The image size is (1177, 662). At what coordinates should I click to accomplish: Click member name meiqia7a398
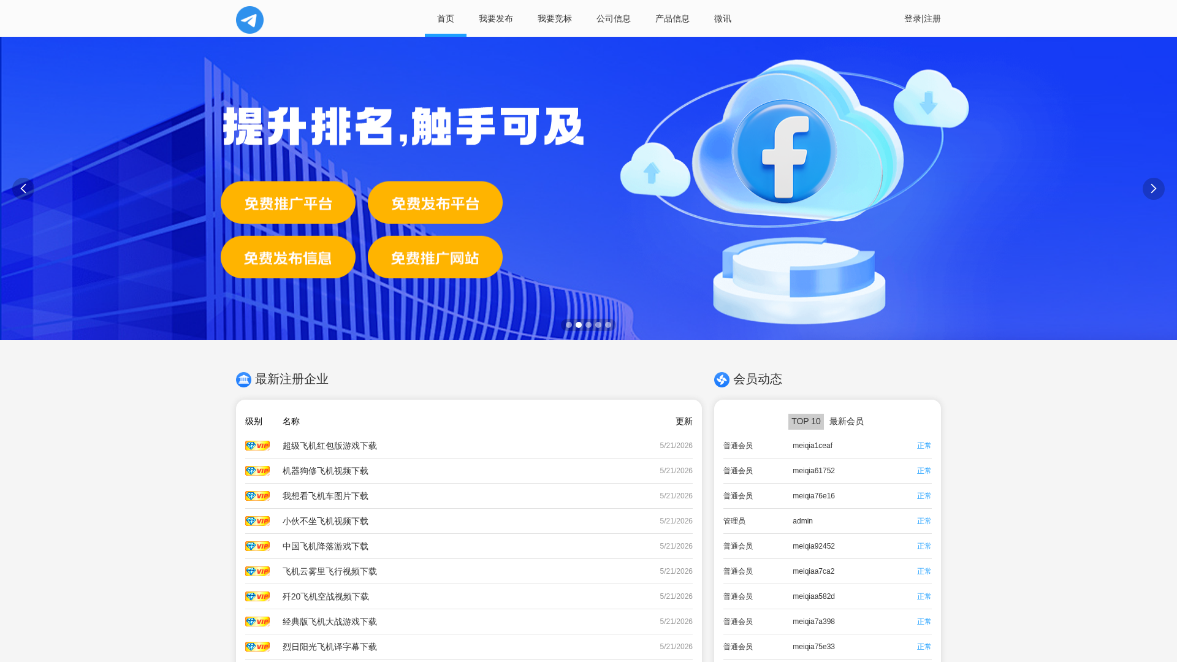813,622
